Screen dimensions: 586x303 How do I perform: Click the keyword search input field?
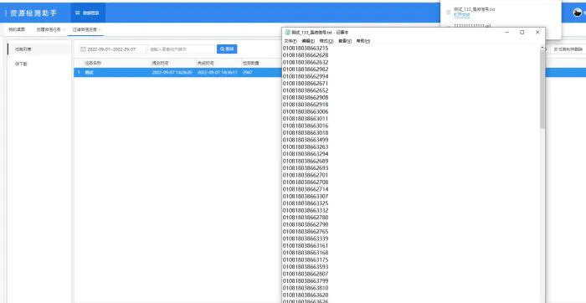182,49
